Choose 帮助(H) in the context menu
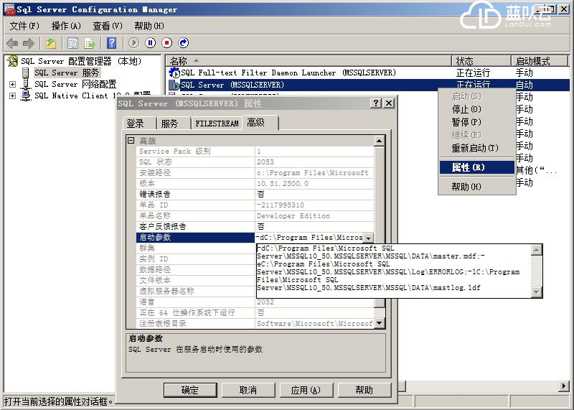This screenshot has height=410, width=574. point(476,187)
